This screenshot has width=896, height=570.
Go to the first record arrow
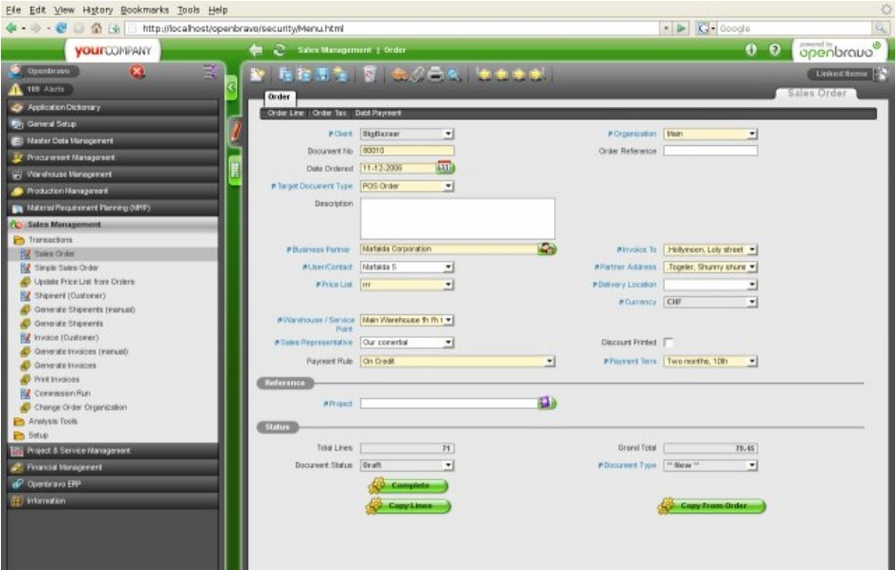click(484, 74)
